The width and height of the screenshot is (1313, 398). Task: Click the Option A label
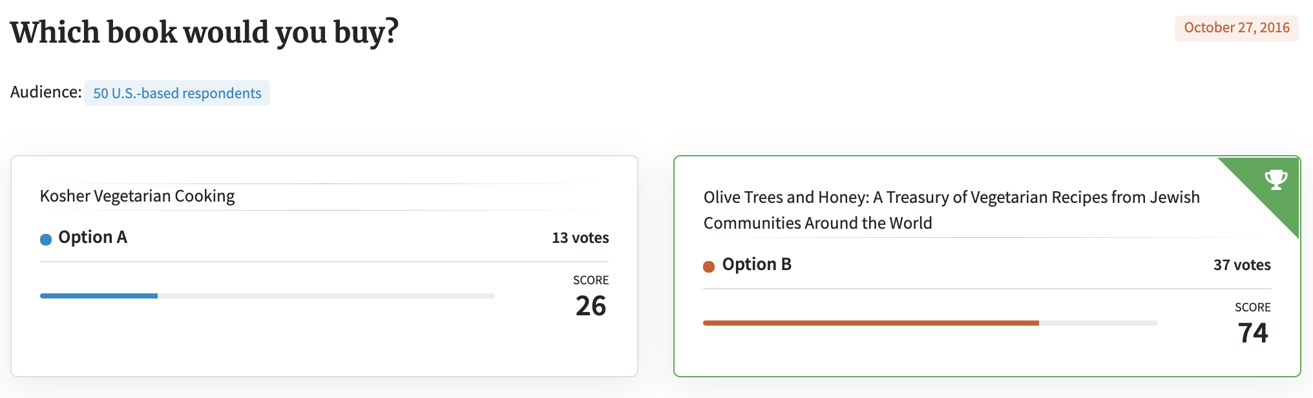pos(92,237)
